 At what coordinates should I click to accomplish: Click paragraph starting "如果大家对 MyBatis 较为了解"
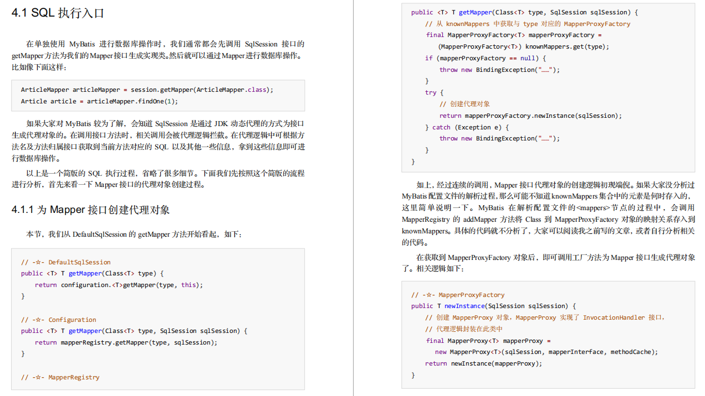(158, 140)
